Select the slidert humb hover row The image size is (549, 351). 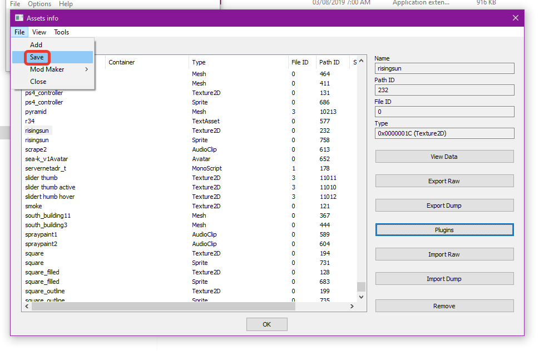(x=189, y=197)
